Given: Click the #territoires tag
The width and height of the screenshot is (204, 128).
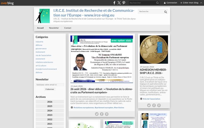Looking at the screenshot, I should (x=119, y=108).
